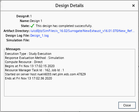Viewport: 139px width, 112px height.
Task: Open the Artifact Directory path link
Action: (x=82, y=31)
